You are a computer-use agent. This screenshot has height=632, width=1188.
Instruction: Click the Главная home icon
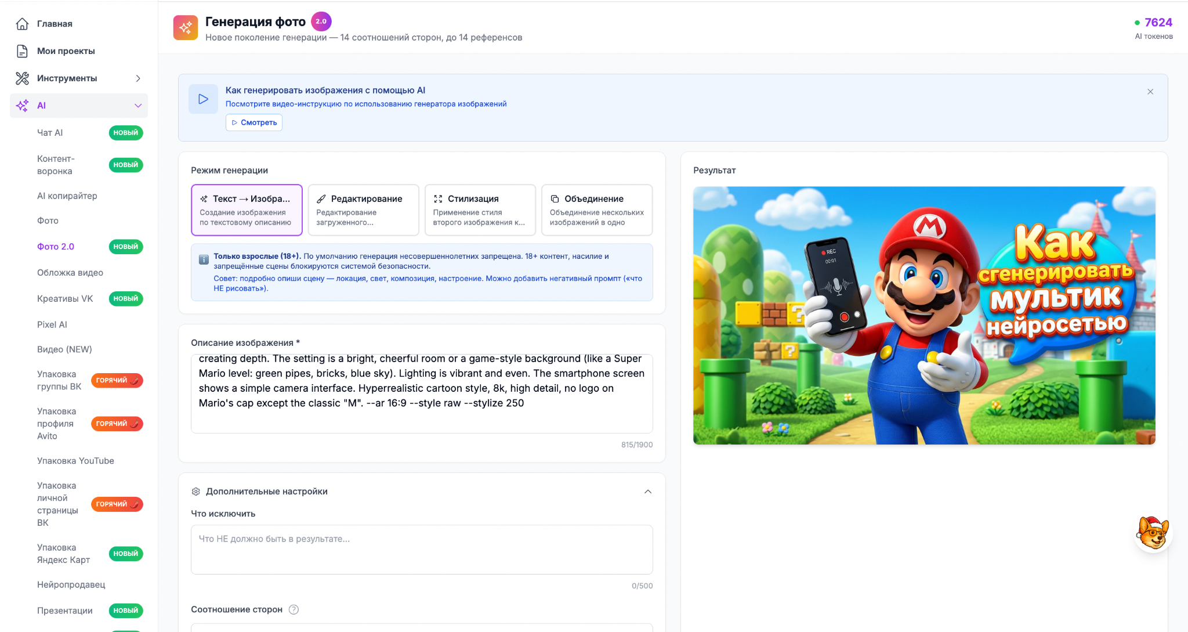click(x=22, y=24)
